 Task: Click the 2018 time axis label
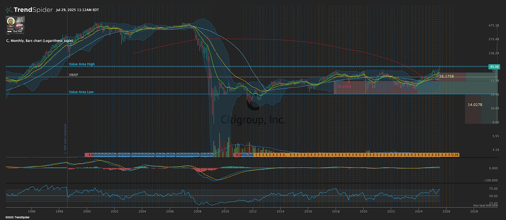click(336, 211)
